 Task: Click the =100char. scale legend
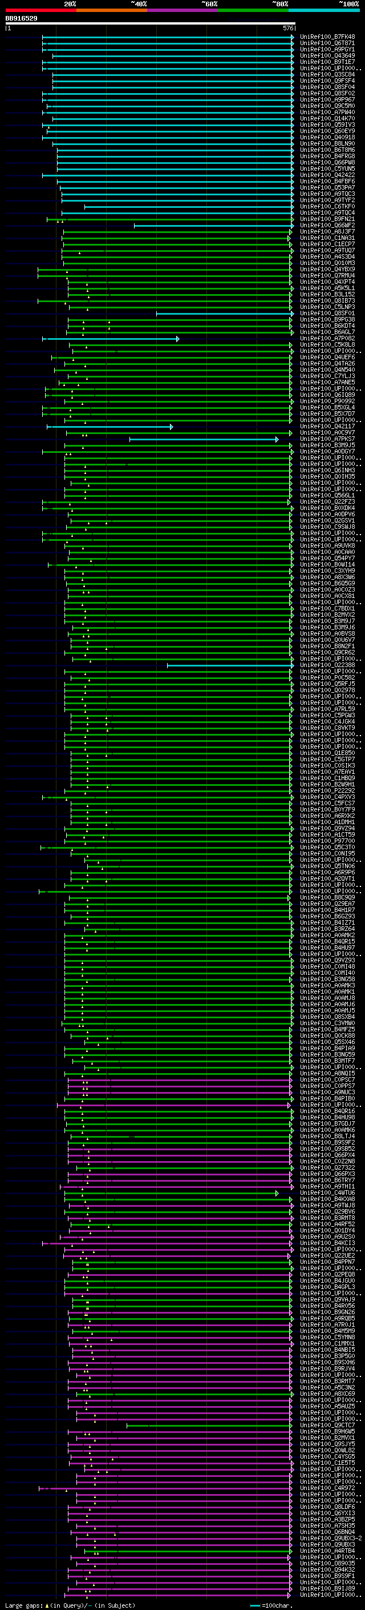273,1605
